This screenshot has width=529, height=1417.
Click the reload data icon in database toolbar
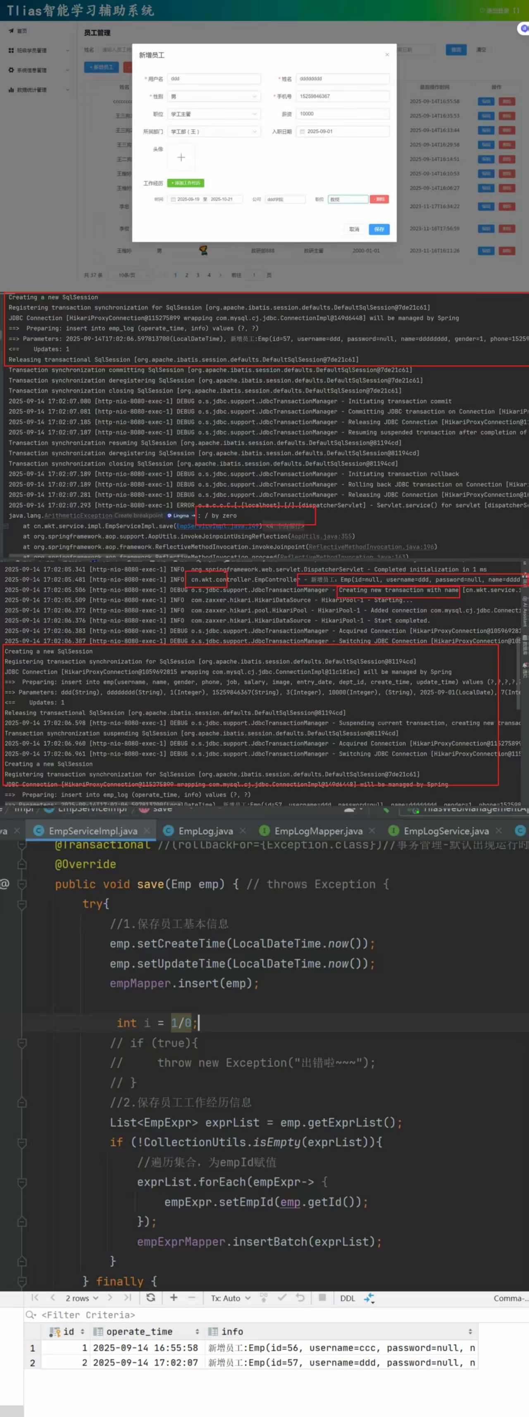pos(150,1298)
